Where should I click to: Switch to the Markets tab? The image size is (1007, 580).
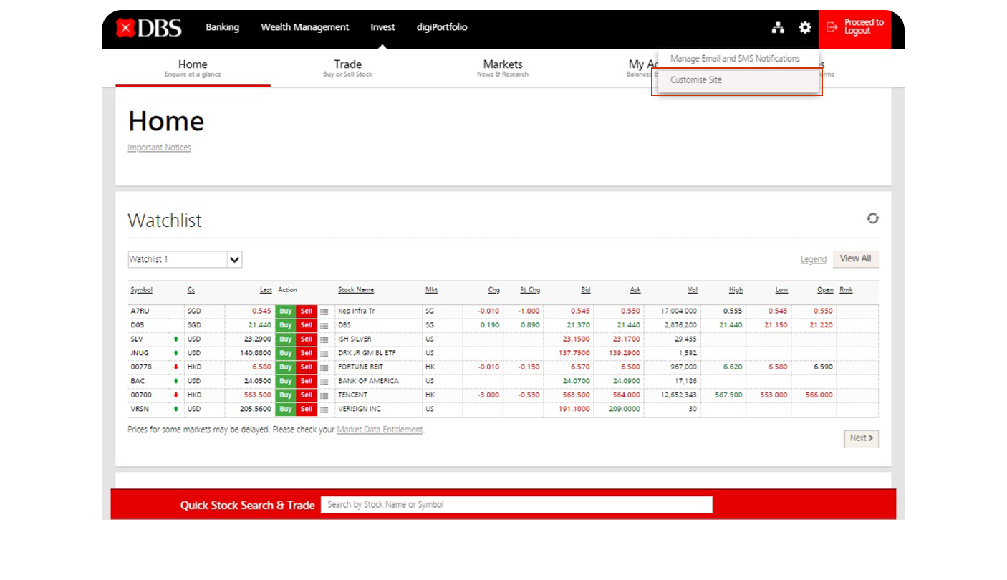(x=503, y=68)
